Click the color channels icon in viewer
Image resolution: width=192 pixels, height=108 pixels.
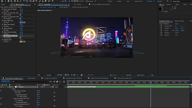pyautogui.click(x=72, y=75)
